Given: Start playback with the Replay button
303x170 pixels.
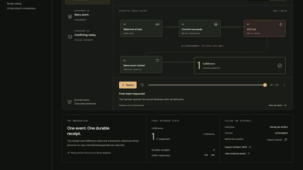Looking at the screenshot, I should (128, 85).
